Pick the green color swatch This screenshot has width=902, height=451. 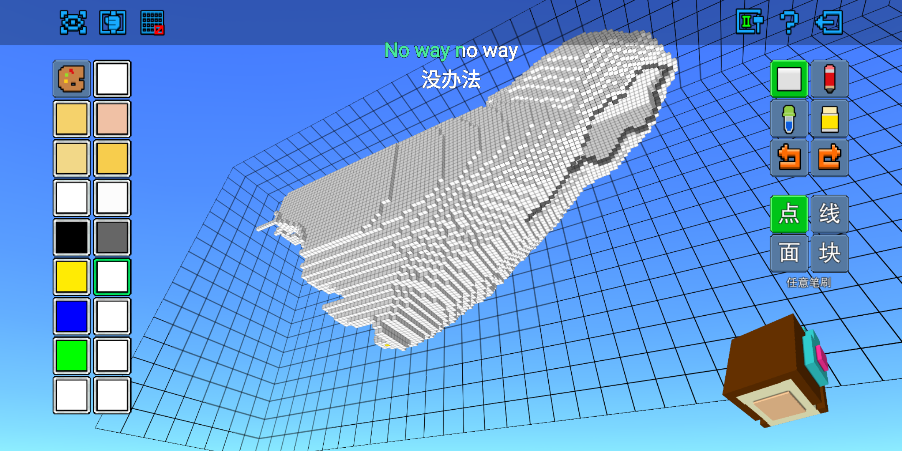click(x=71, y=355)
